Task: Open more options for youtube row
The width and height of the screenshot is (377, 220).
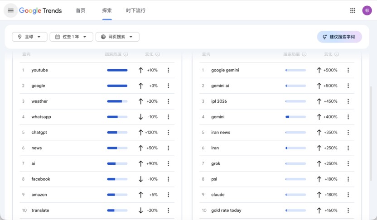Action: [168, 70]
